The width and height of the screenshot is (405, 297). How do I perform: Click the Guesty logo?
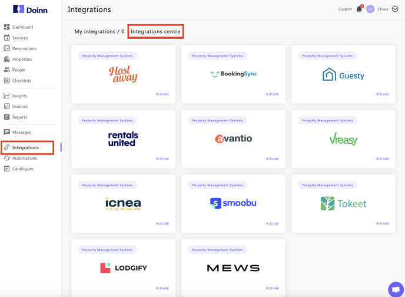coord(344,75)
